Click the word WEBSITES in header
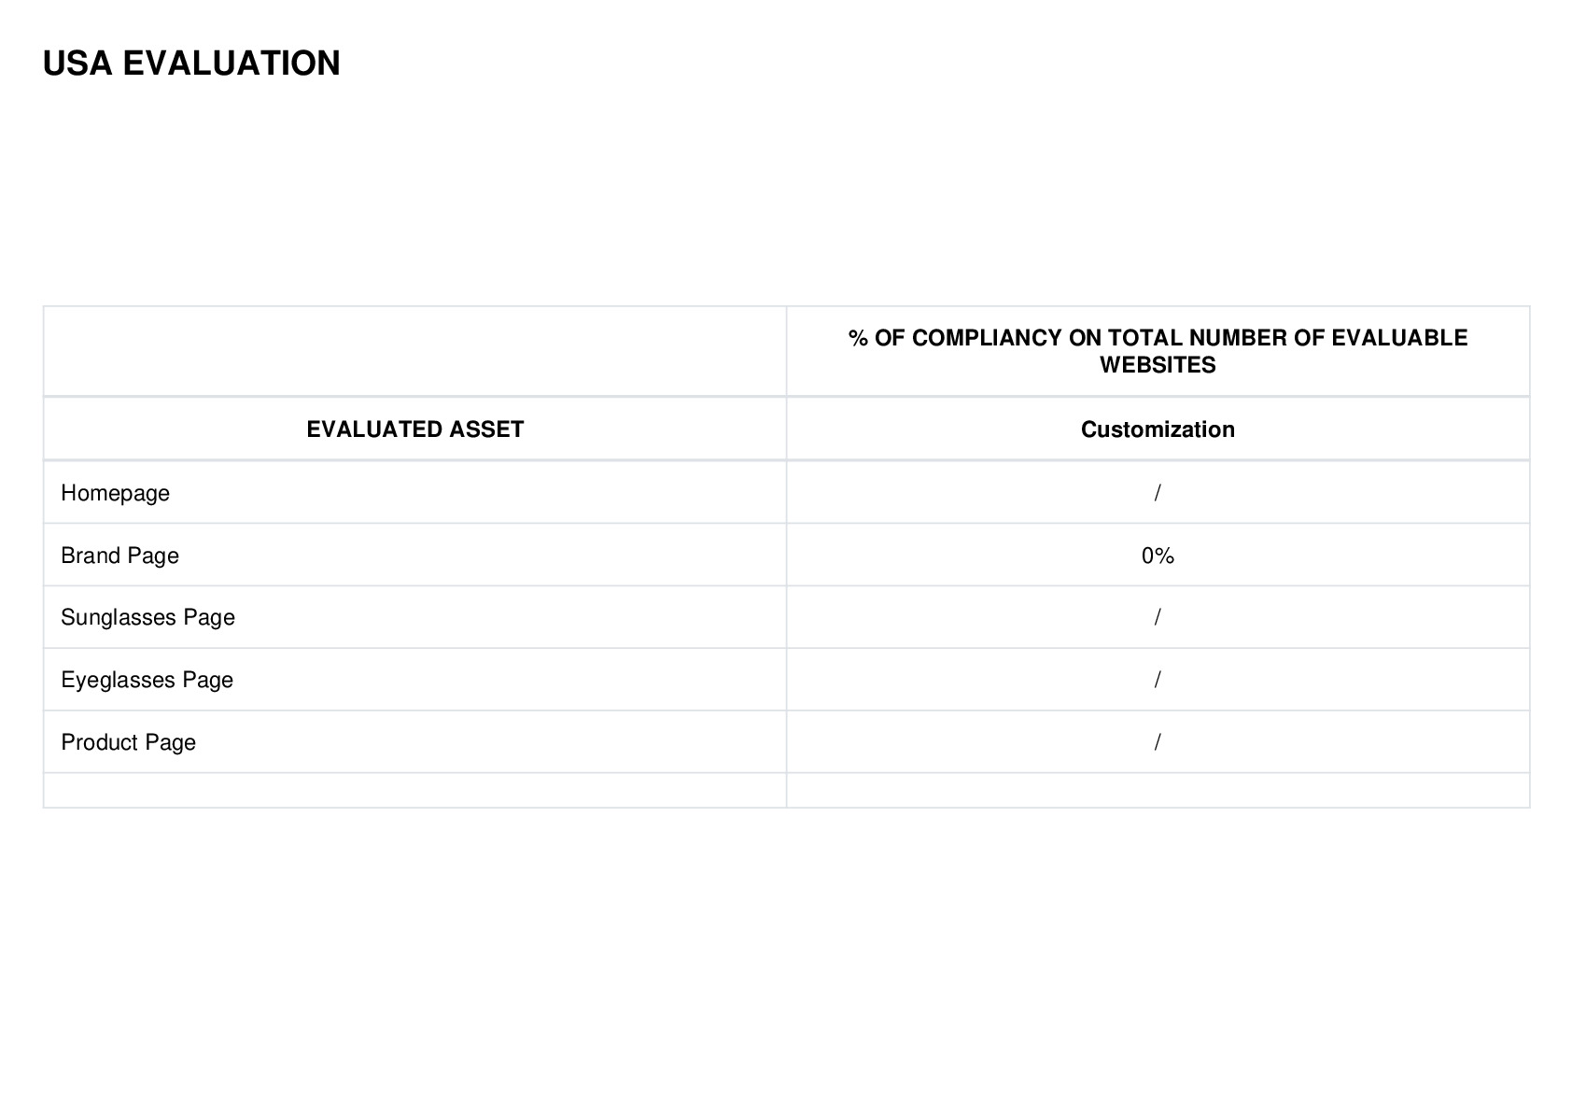This screenshot has width=1572, height=1112. (1158, 365)
